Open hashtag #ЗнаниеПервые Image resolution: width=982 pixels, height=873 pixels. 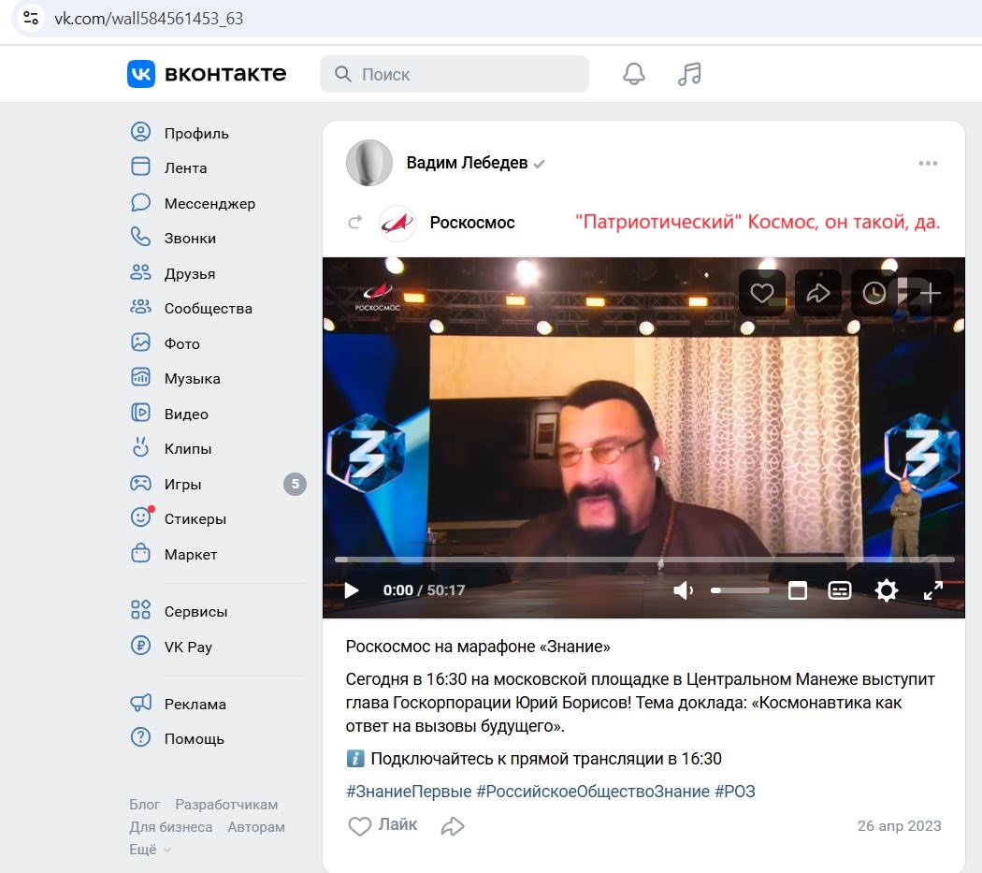click(409, 792)
